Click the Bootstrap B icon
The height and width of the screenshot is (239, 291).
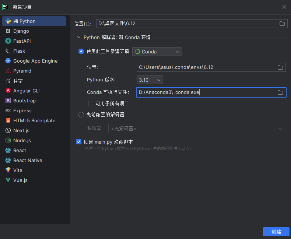coord(8,101)
